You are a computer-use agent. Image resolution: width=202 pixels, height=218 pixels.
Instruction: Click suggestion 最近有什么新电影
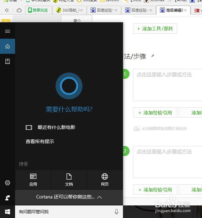click(x=56, y=127)
